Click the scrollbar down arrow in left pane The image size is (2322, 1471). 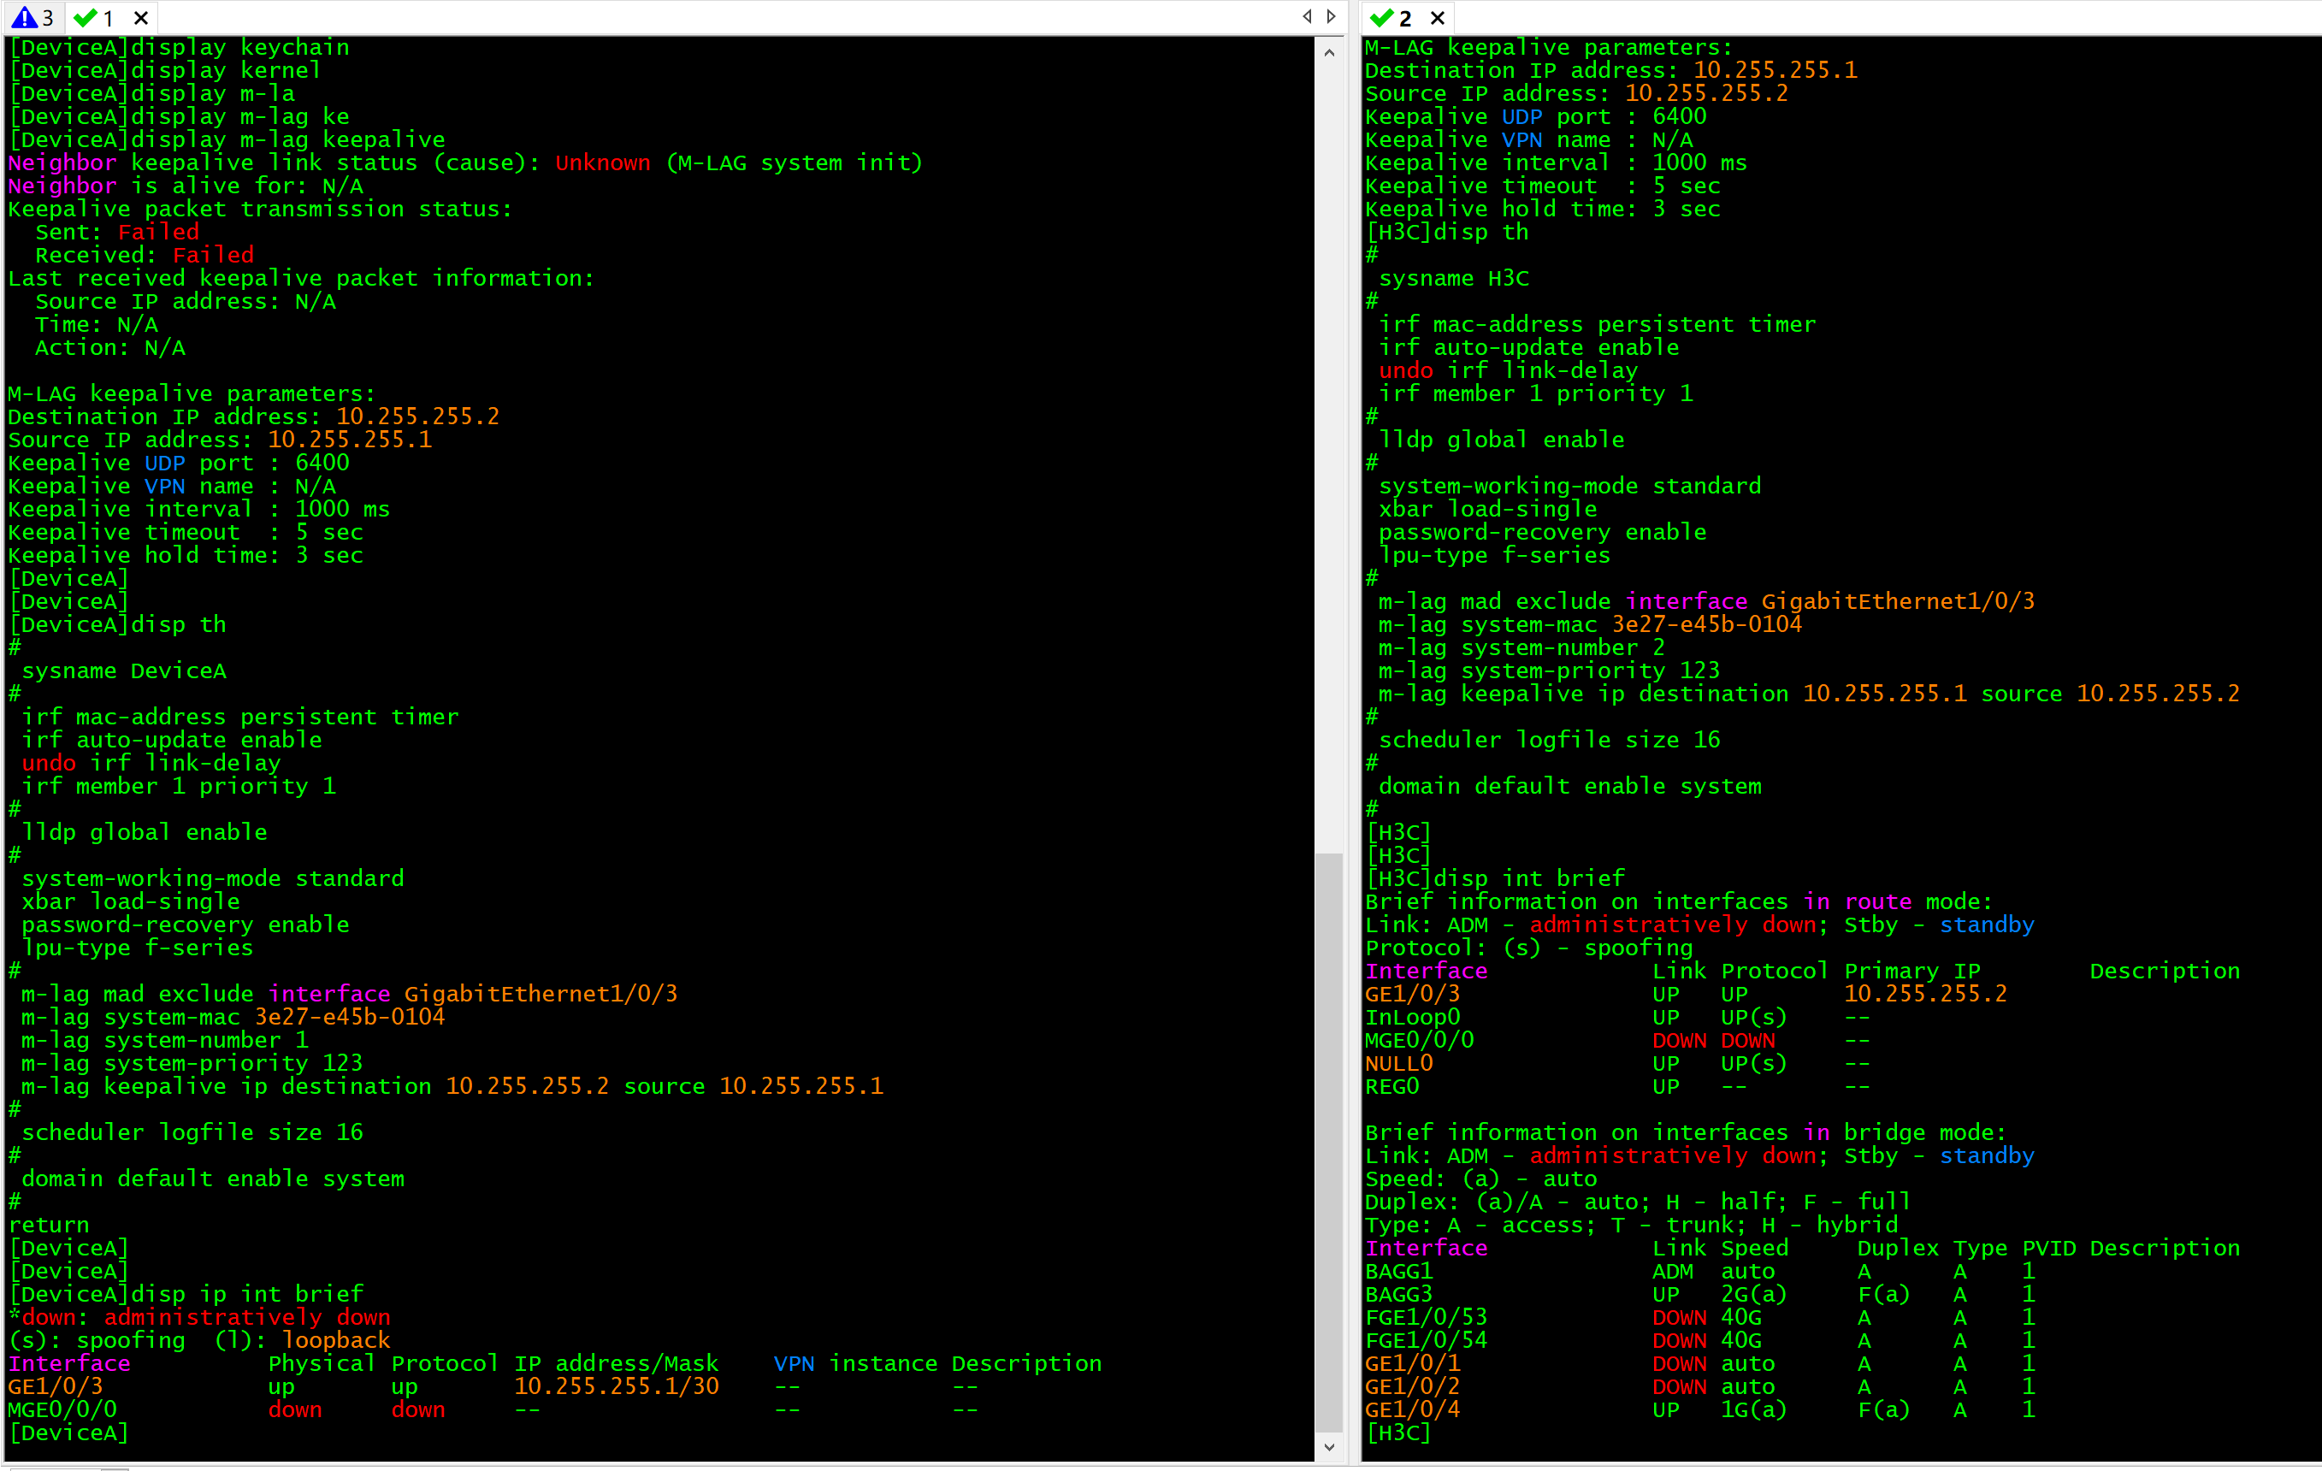coord(1329,1446)
